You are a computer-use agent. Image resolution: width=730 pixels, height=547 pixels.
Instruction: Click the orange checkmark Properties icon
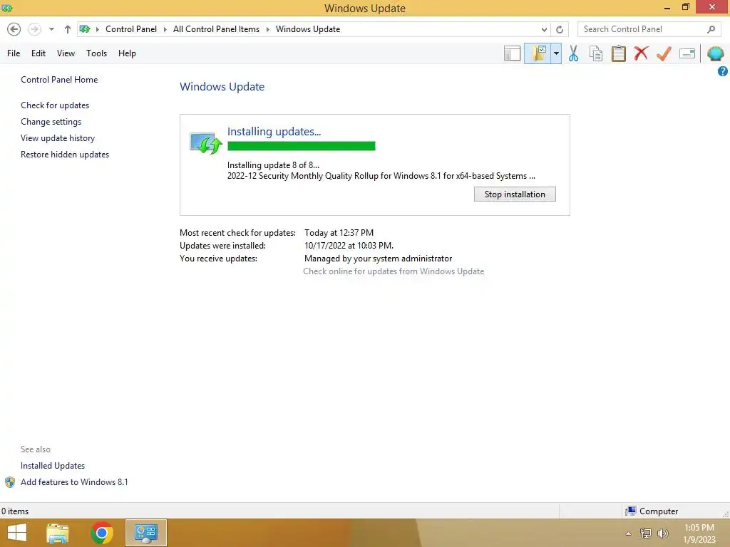pyautogui.click(x=664, y=53)
